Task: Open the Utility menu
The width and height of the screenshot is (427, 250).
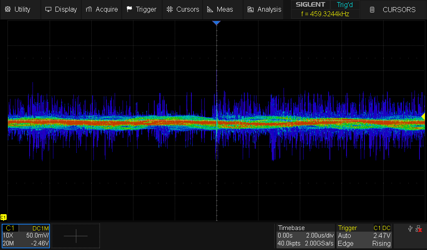Action: [x=18, y=9]
